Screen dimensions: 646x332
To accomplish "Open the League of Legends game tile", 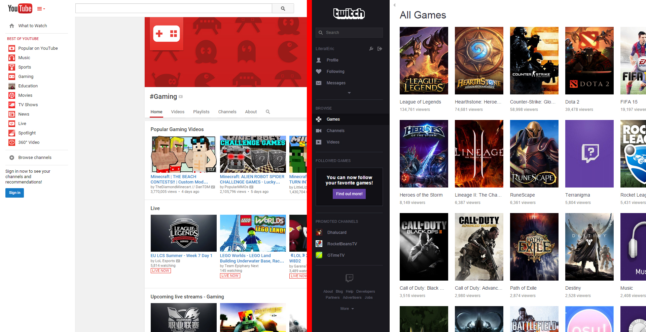I will click(424, 60).
